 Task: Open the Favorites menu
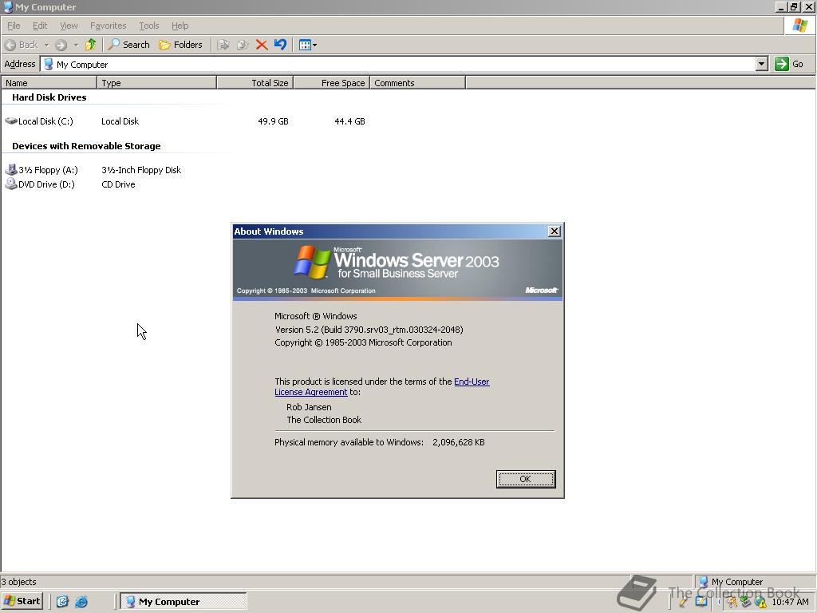108,26
